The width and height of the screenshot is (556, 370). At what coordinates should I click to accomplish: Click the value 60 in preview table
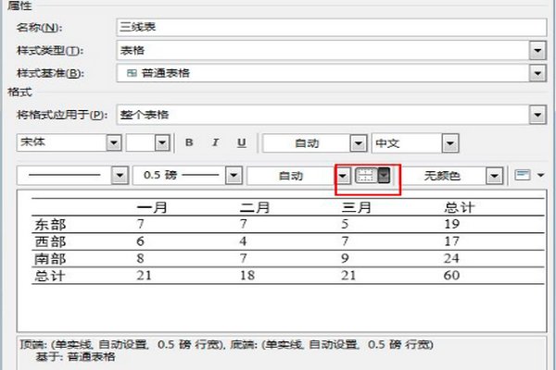click(x=451, y=276)
